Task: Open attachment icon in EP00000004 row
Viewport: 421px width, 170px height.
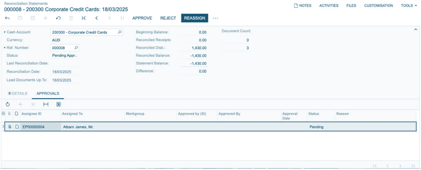Action: click(10, 127)
